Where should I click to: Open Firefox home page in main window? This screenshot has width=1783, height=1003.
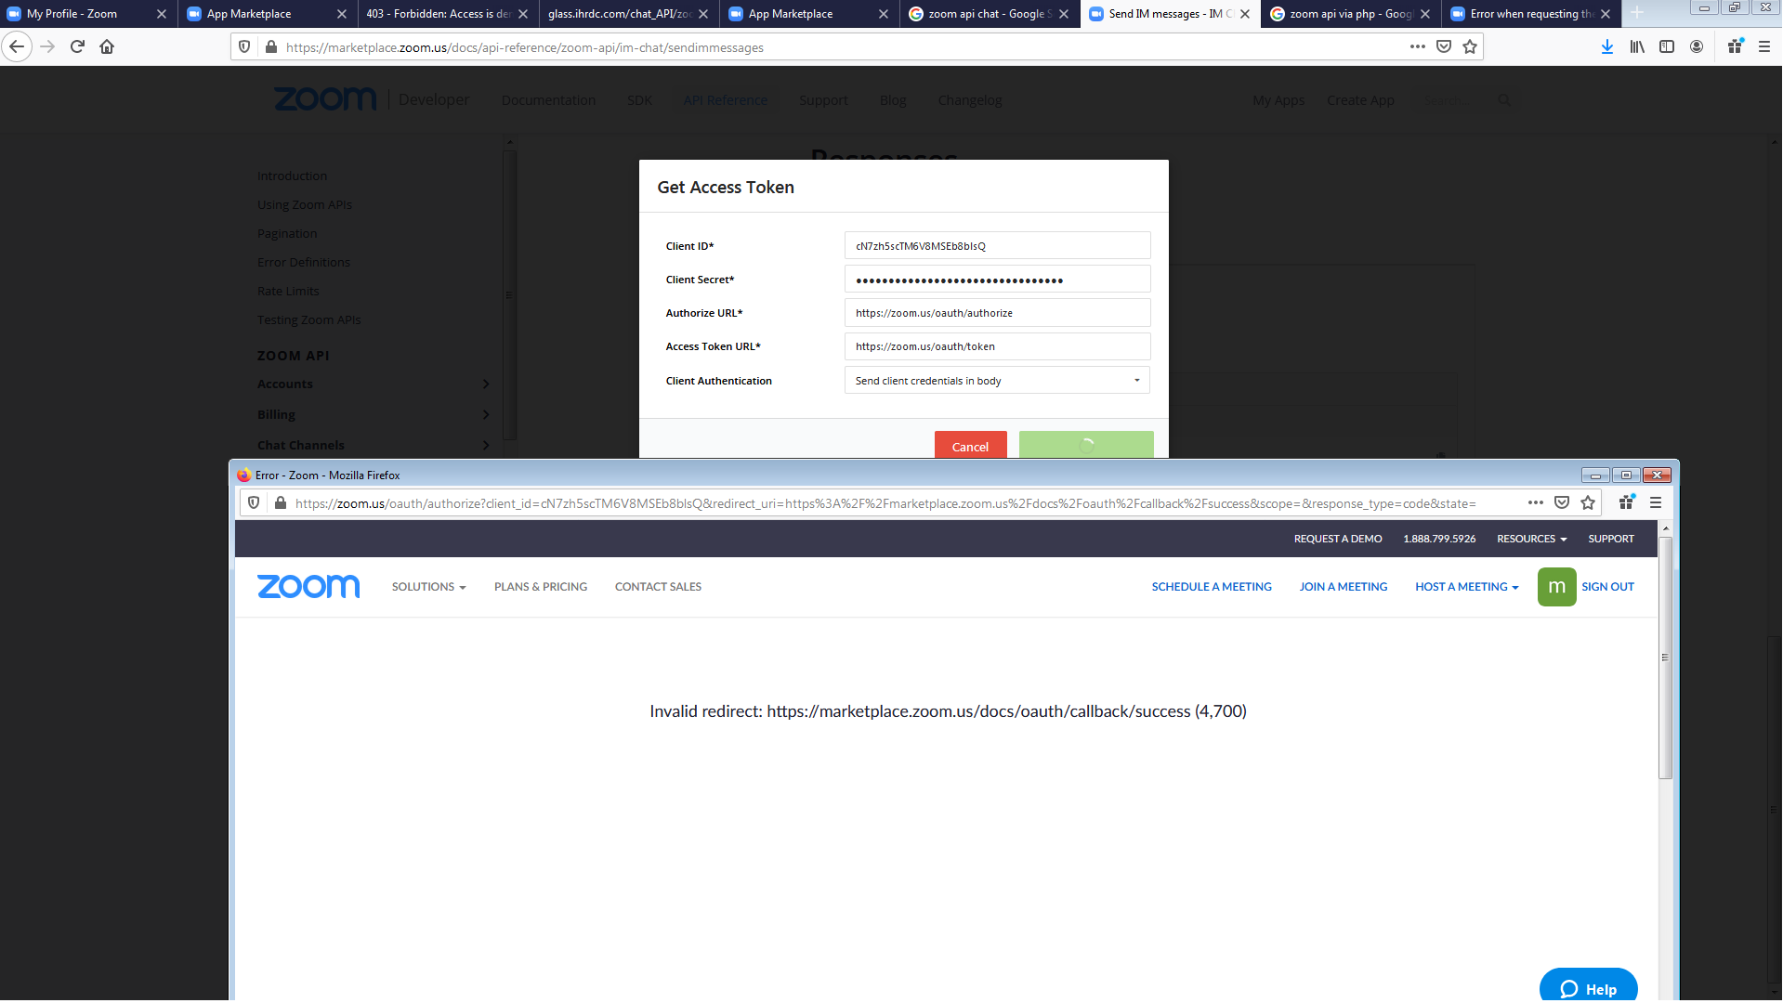click(x=107, y=46)
